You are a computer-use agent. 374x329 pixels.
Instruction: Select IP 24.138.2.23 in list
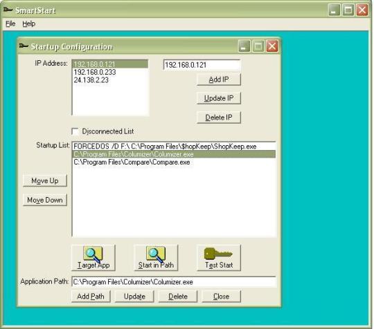pos(110,80)
